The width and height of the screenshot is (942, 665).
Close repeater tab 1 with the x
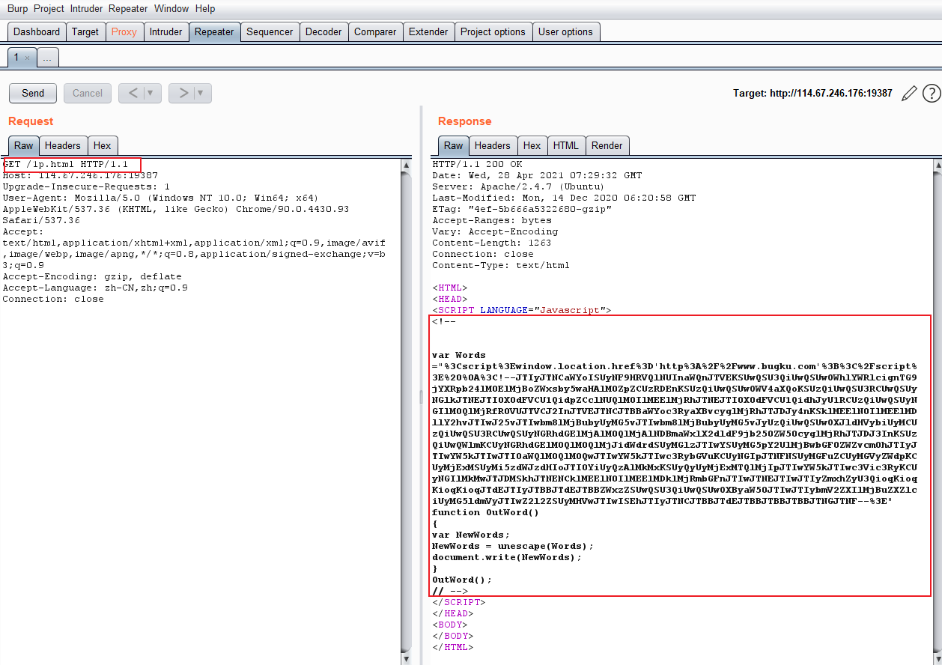pyautogui.click(x=28, y=58)
